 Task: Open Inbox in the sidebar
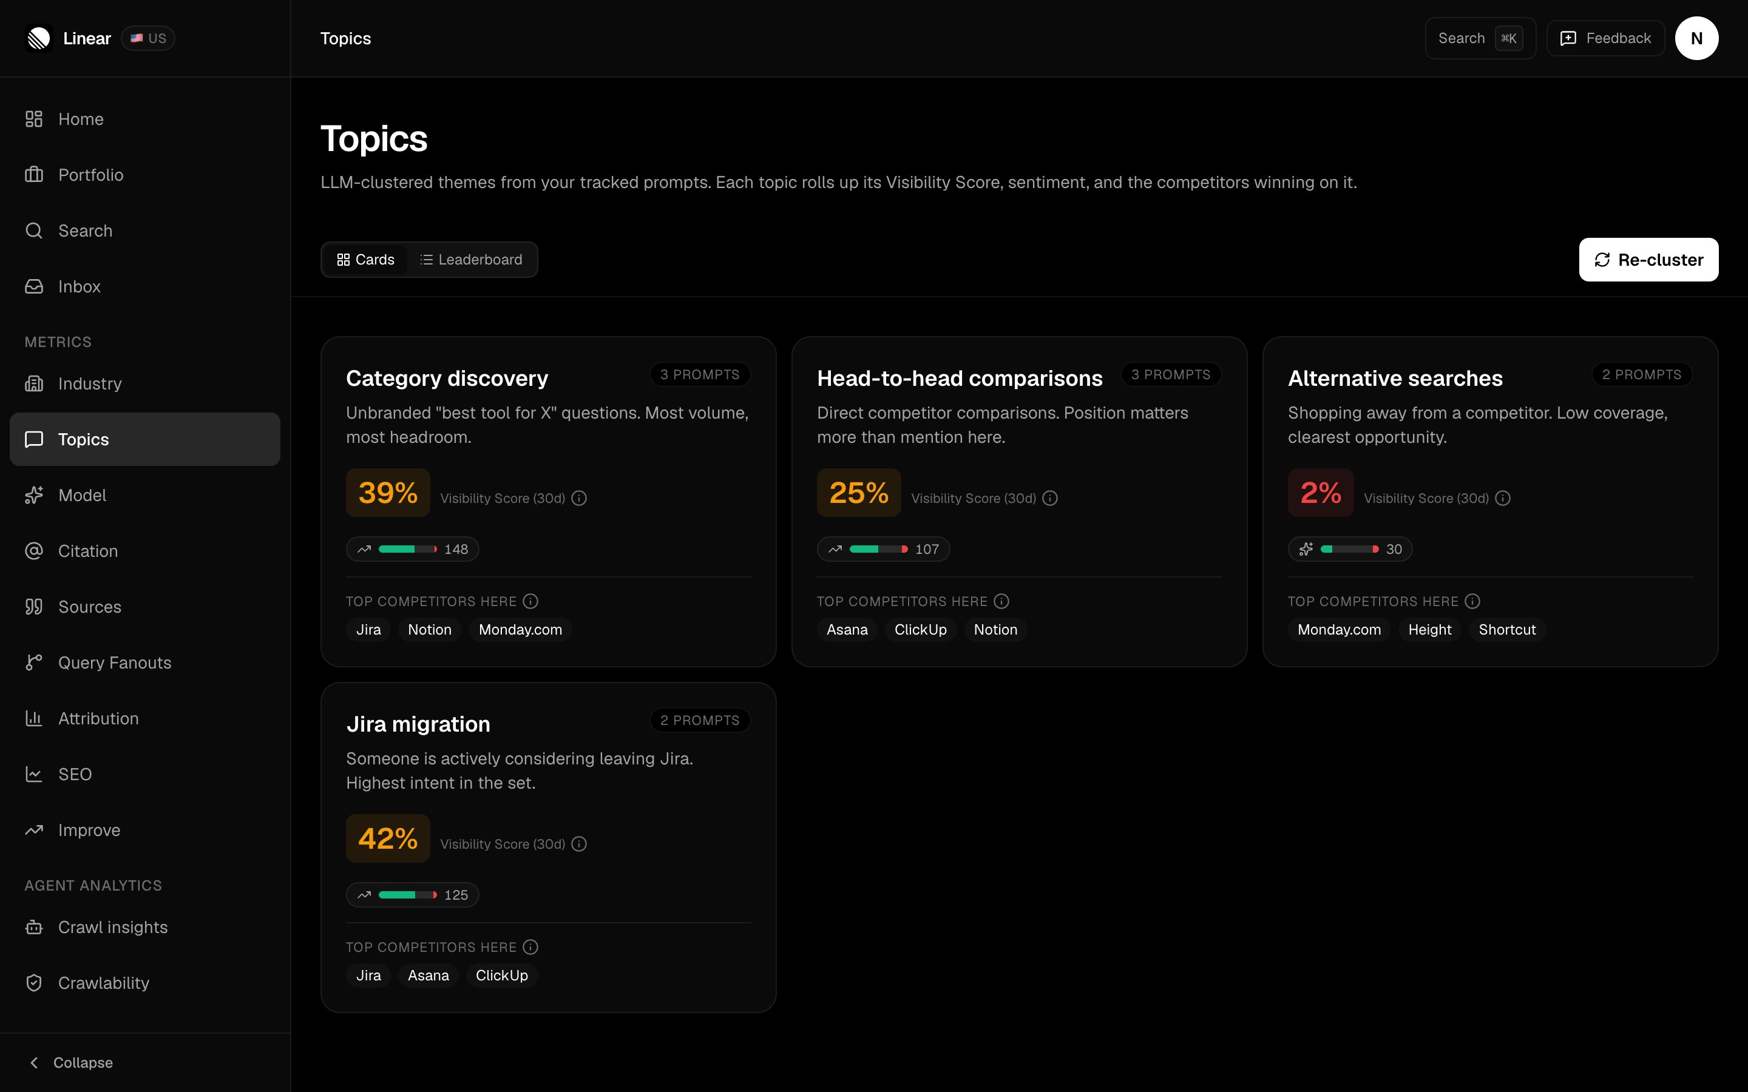coord(144,287)
